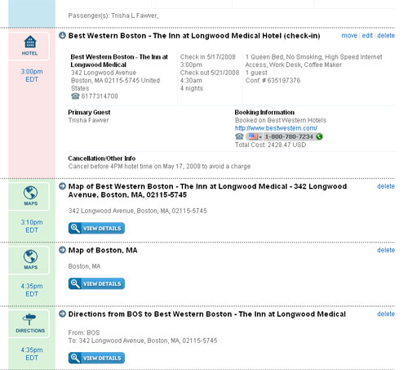Expand the Directions from BOS entry arrow

(62, 314)
